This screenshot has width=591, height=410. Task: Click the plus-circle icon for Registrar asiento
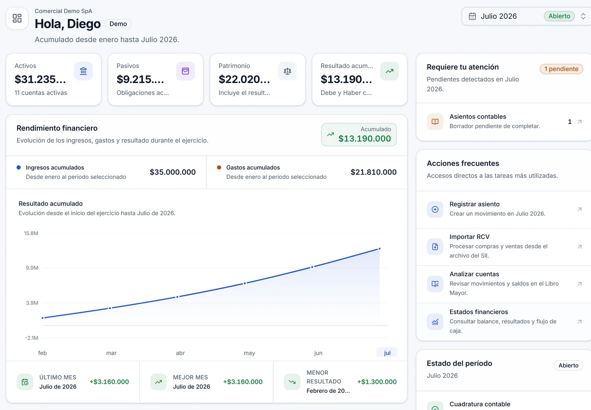pos(435,209)
